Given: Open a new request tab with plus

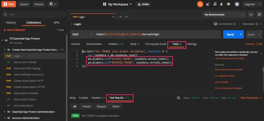Looking at the screenshot, I should pyautogui.click(x=120, y=17).
